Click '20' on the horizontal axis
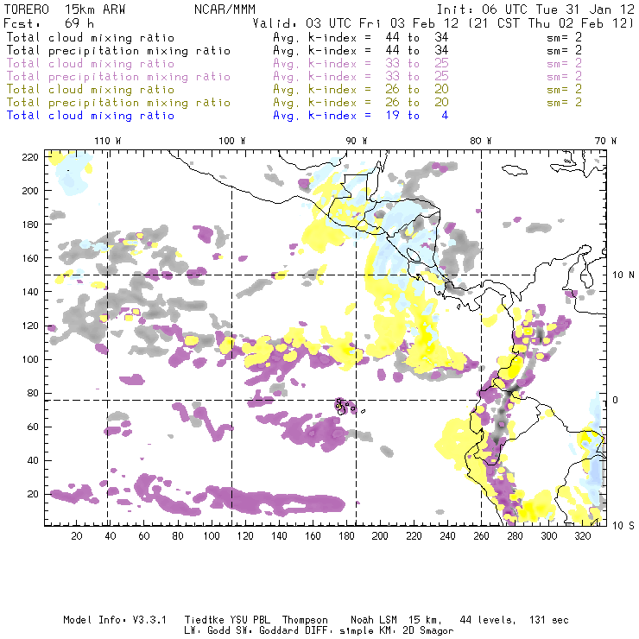The height and width of the screenshot is (639, 639). click(x=77, y=536)
